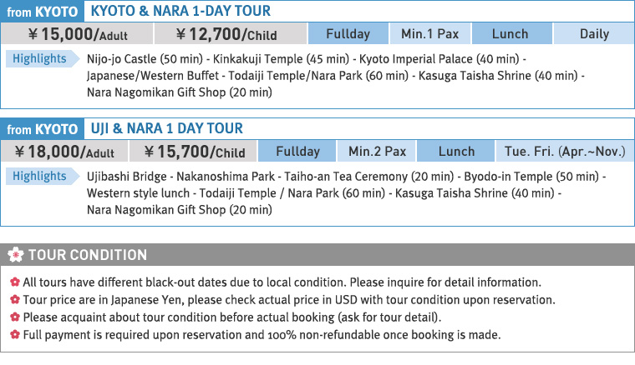
Task: Click the flower bullet before 'Tour price are in Japanese Yen'
Action: coord(14,300)
